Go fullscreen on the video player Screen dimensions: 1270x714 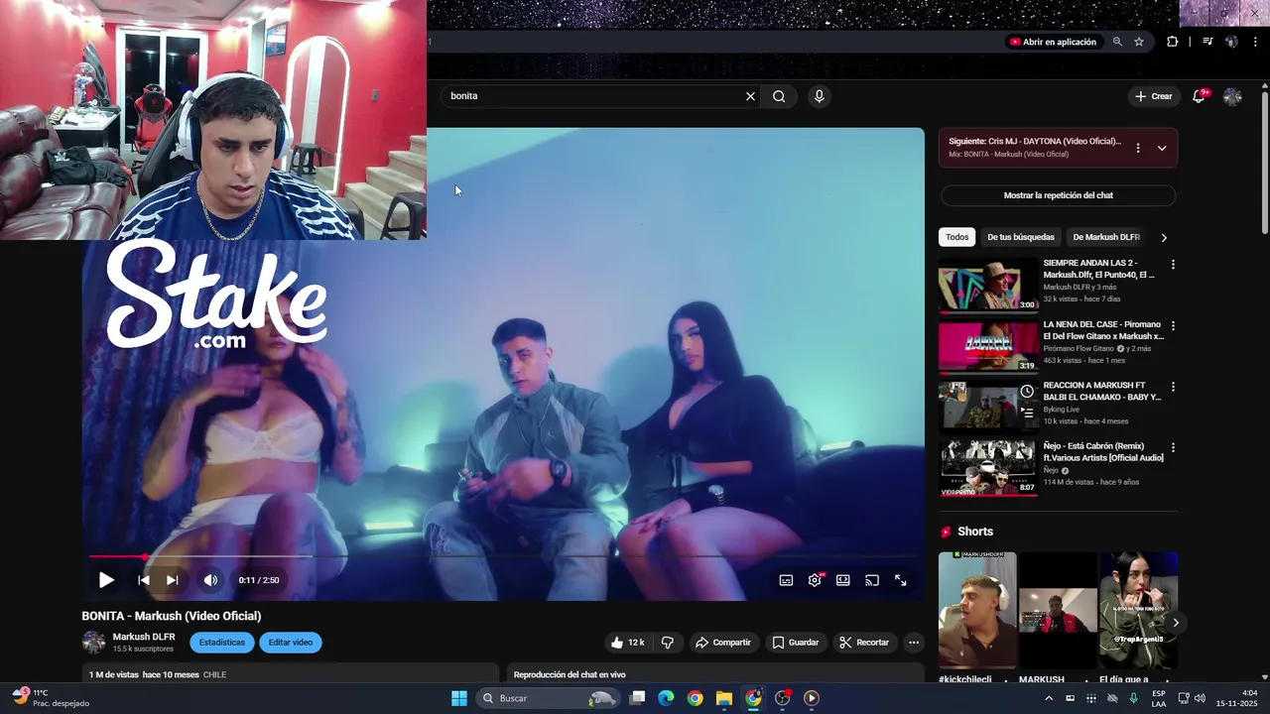[901, 580]
